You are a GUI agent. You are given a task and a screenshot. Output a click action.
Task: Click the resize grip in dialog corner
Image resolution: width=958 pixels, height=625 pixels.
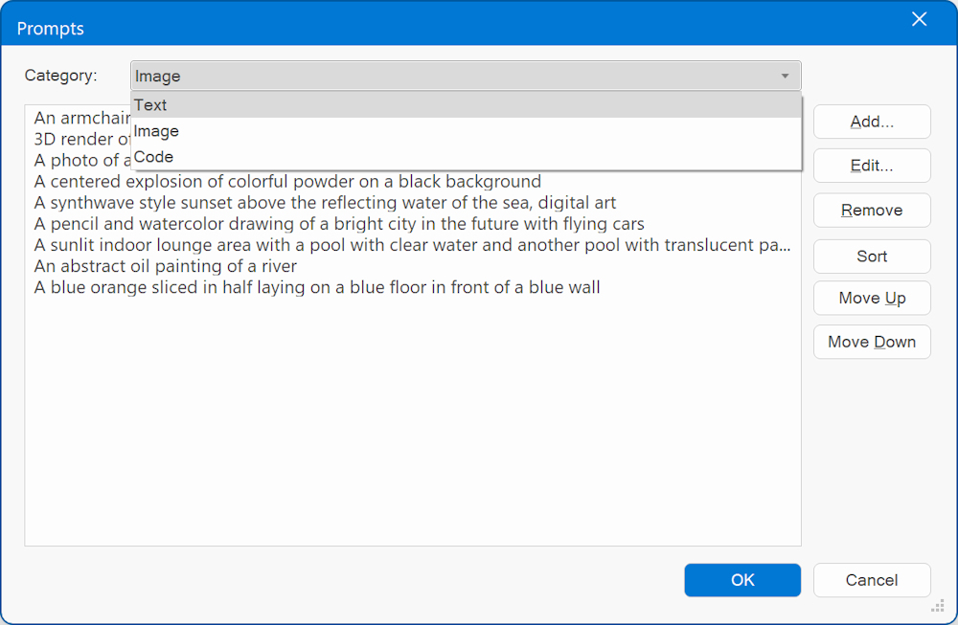click(938, 606)
